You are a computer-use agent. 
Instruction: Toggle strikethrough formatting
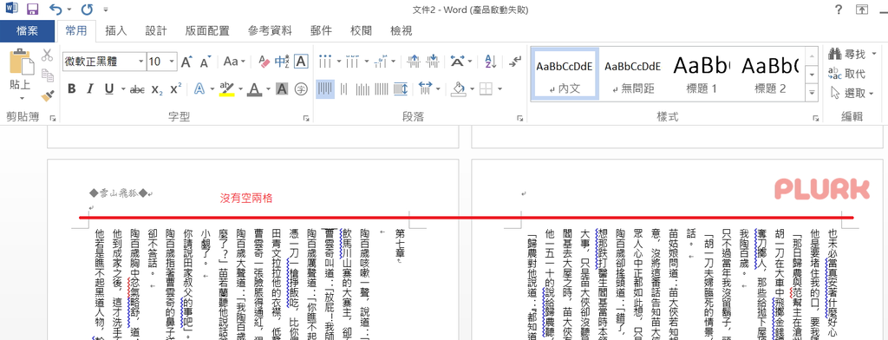137,89
